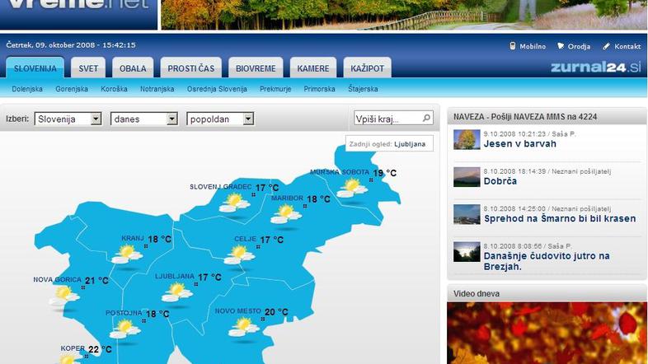Switch to the SVET tab
Viewport: 648px width, 364px height.
coord(88,68)
